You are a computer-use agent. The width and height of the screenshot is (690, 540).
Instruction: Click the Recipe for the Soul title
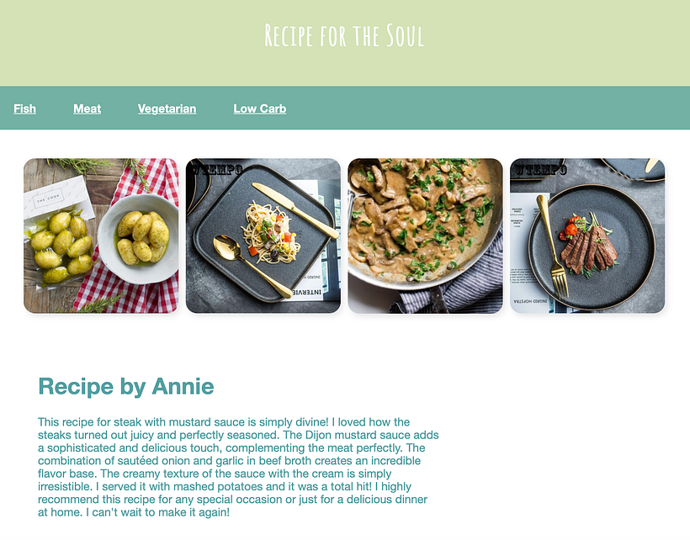click(x=344, y=35)
